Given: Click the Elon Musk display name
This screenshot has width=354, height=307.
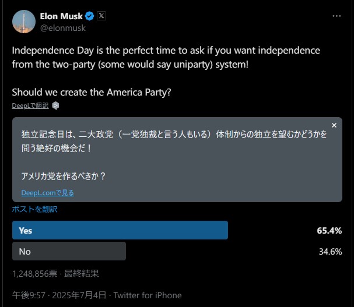Looking at the screenshot, I should (62, 16).
